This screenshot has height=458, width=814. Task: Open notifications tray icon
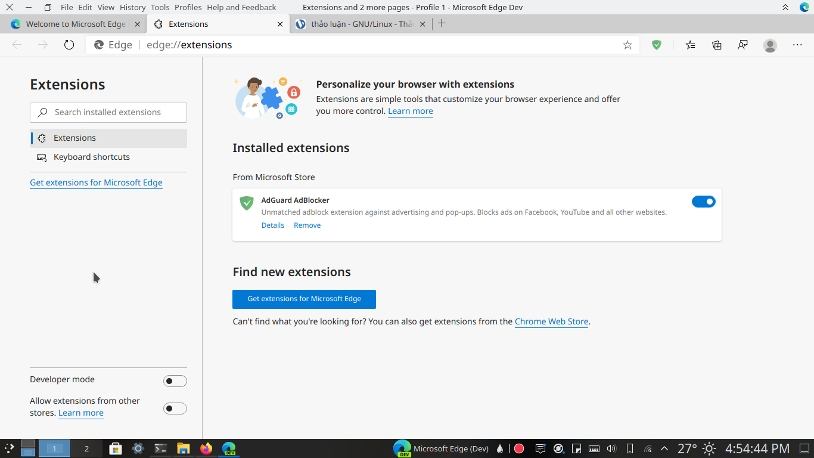coord(540,448)
